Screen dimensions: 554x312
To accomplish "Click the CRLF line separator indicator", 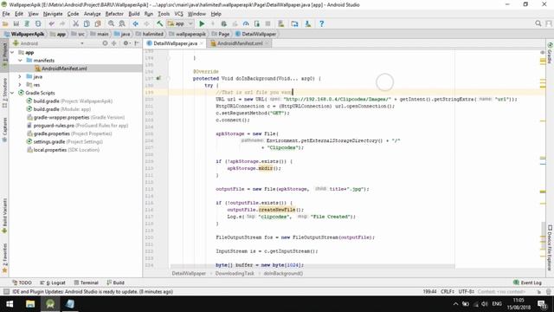I will coord(448,292).
